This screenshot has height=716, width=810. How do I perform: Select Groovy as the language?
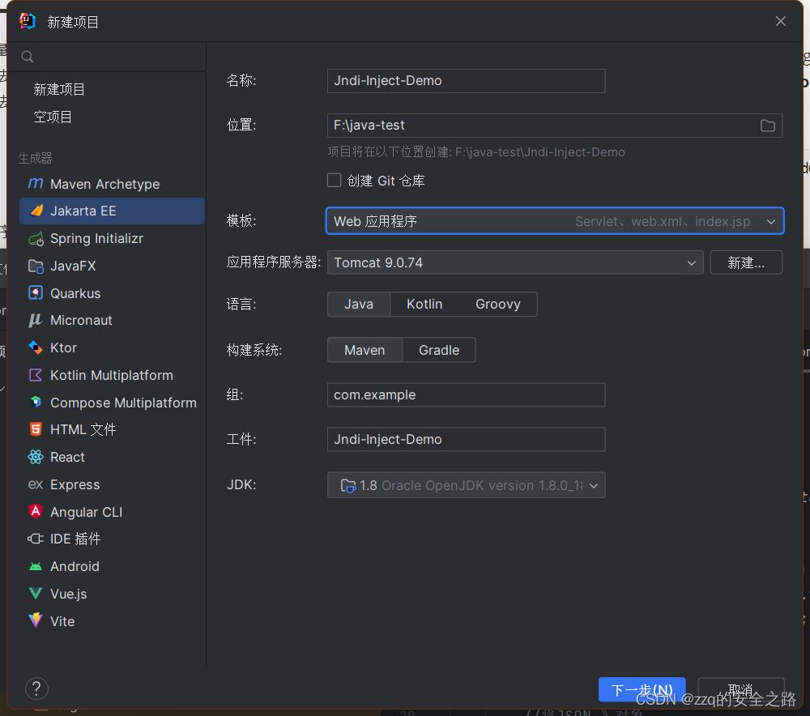click(497, 305)
